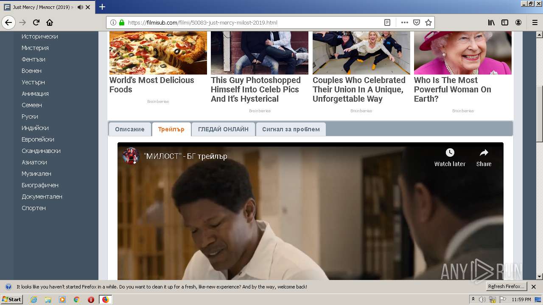The height and width of the screenshot is (305, 543).
Task: Click the pizza ad thumbnail
Action: coord(158,53)
